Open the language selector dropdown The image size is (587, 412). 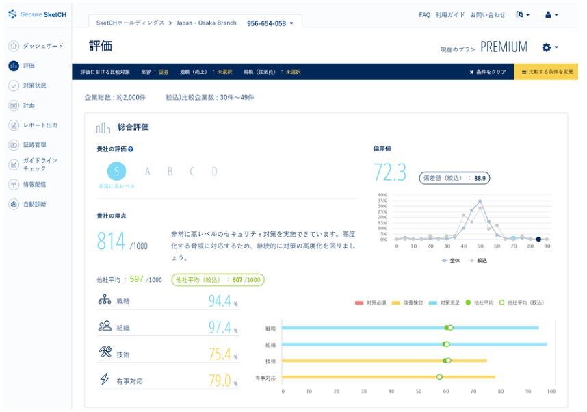[x=523, y=14]
